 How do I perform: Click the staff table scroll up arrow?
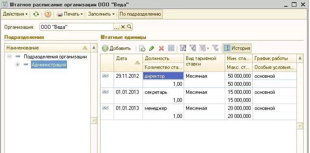coord(300,58)
